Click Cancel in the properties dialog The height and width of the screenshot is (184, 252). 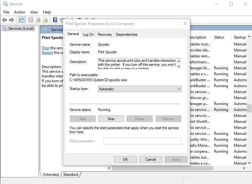pyautogui.click(x=151, y=160)
